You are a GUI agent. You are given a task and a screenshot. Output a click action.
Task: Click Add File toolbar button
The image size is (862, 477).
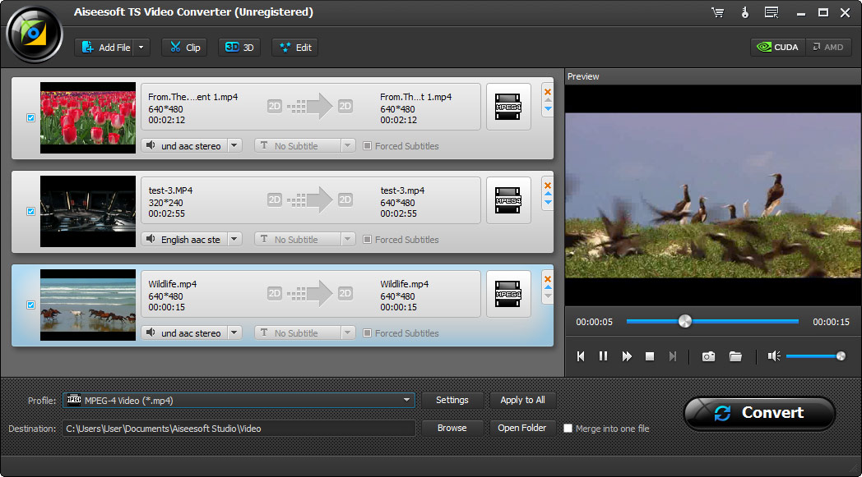click(105, 47)
